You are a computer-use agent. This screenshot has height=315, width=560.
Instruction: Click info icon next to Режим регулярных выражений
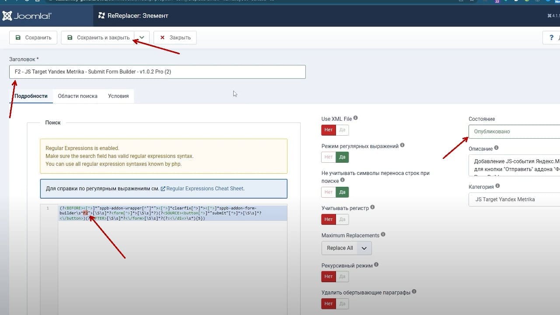(x=402, y=145)
